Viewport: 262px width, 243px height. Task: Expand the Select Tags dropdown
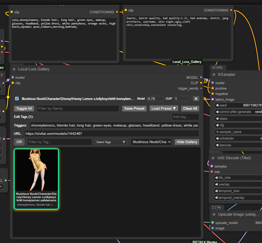click(111, 142)
